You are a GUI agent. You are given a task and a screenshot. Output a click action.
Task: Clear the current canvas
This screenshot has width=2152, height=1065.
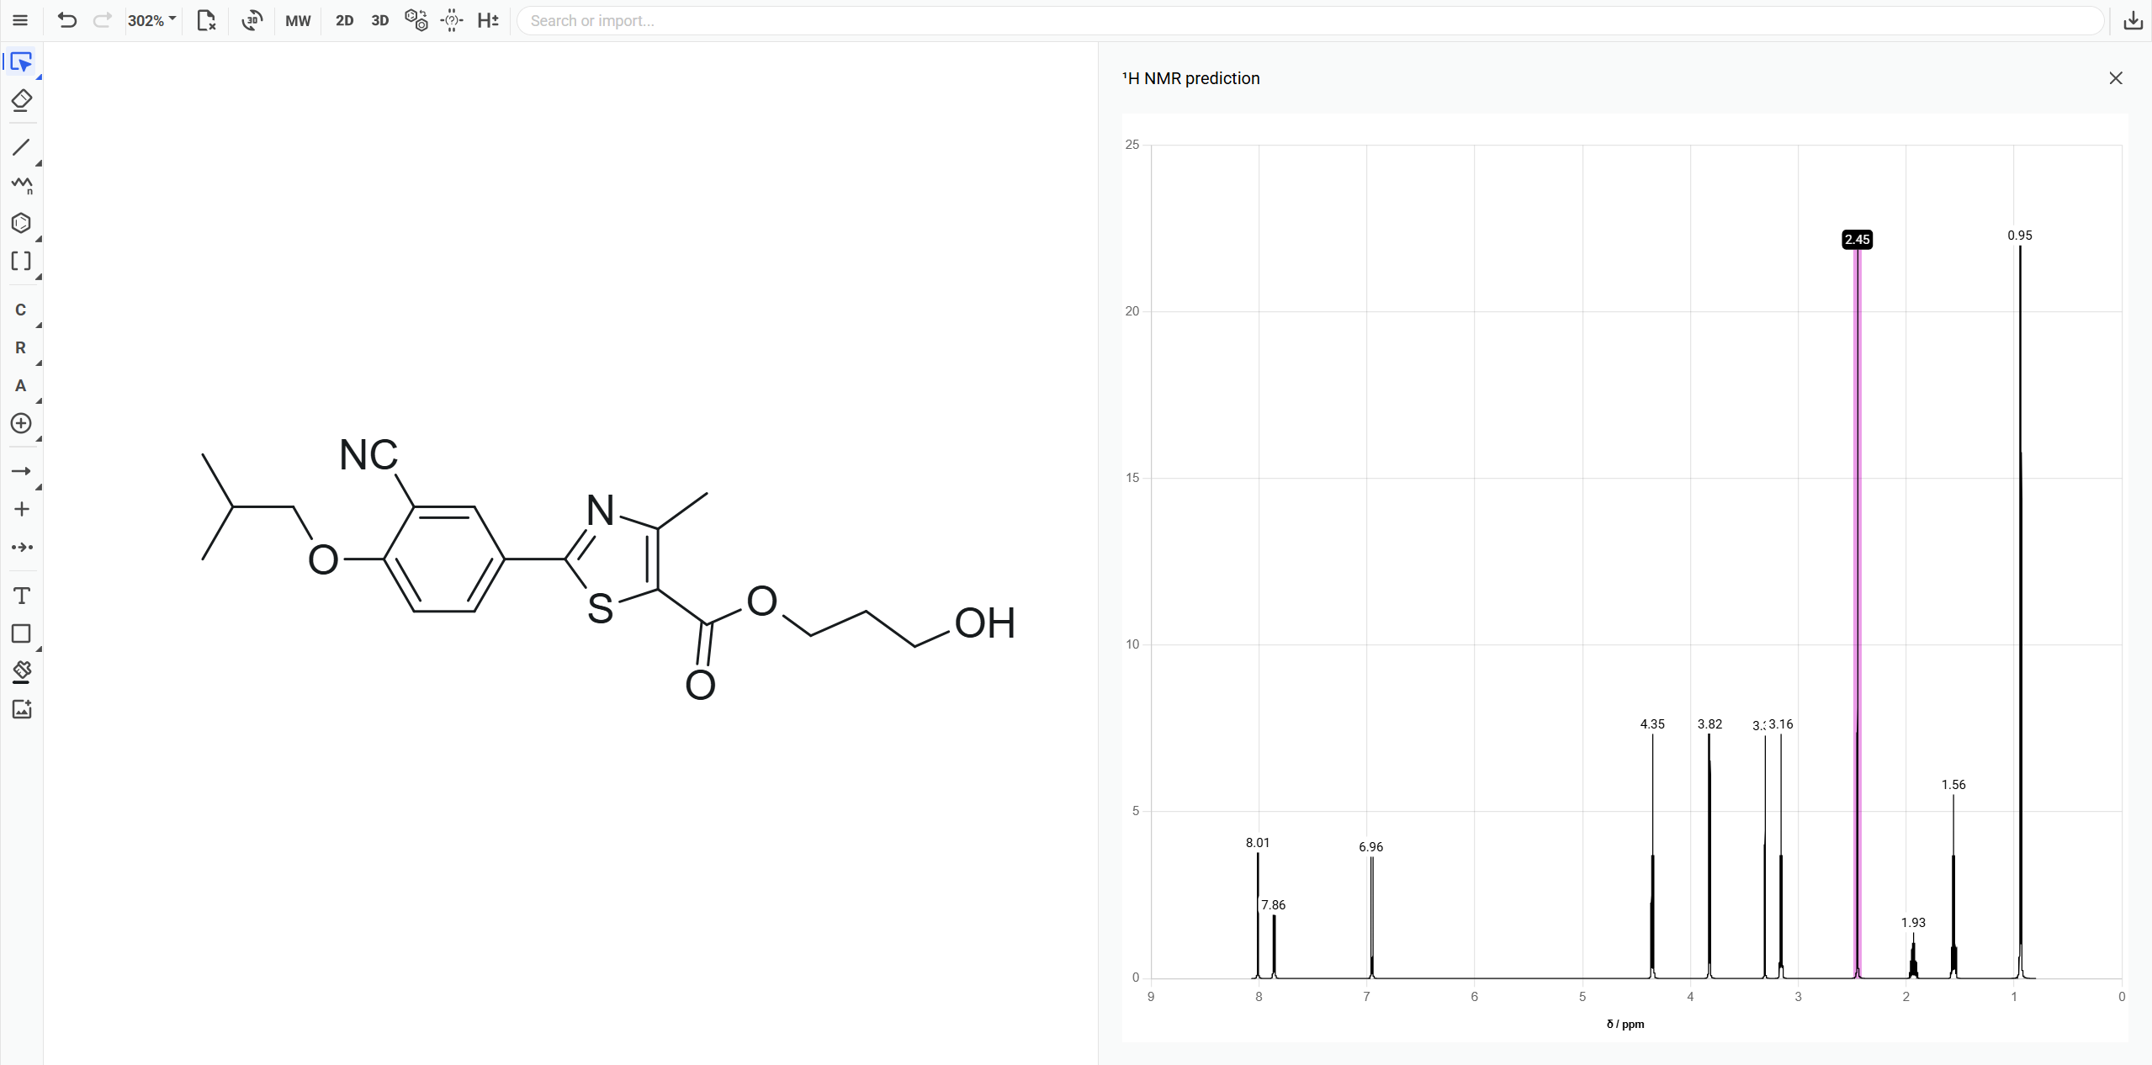pyautogui.click(x=206, y=20)
